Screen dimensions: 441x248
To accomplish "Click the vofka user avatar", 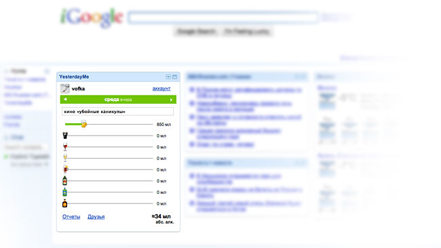I will pos(65,89).
